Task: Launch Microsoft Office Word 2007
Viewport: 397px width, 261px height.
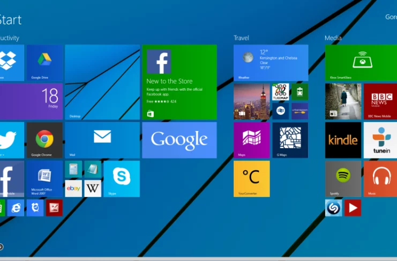Action: [44, 179]
